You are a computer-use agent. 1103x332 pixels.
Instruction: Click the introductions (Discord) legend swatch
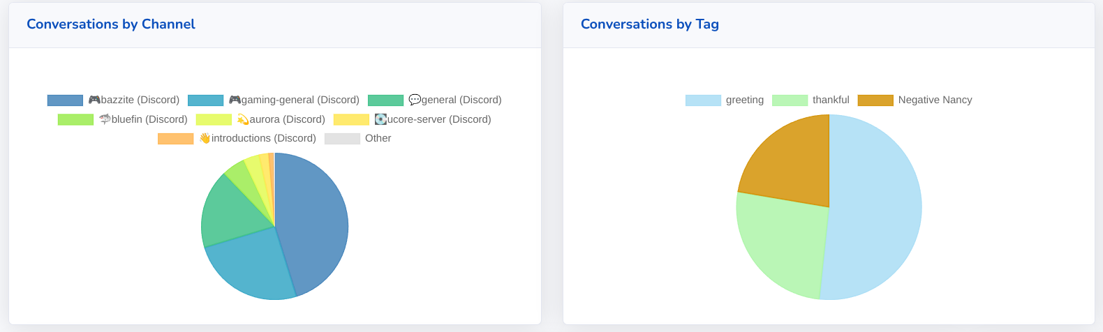(x=175, y=138)
